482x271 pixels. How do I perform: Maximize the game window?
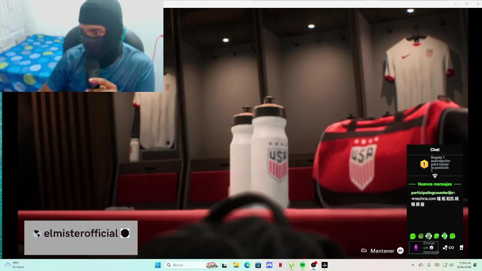[x=467, y=4]
